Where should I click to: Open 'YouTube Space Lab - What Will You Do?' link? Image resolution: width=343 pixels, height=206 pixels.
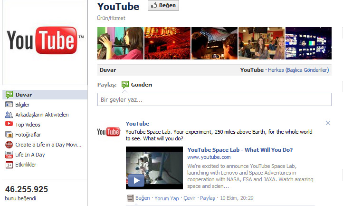coord(240,150)
